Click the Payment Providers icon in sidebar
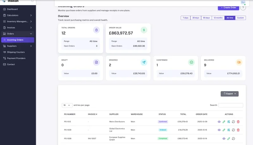Viewport: 253px width, 145px height. pyautogui.click(x=4, y=58)
